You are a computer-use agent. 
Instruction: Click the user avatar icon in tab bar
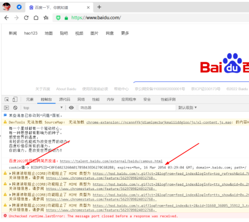(7, 7)
